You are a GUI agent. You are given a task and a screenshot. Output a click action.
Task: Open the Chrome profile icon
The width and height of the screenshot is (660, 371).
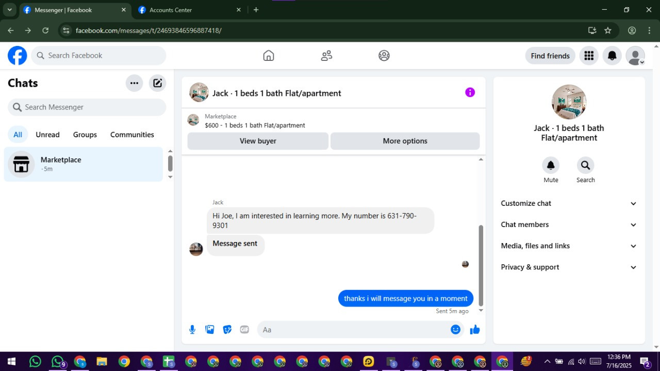pos(632,30)
